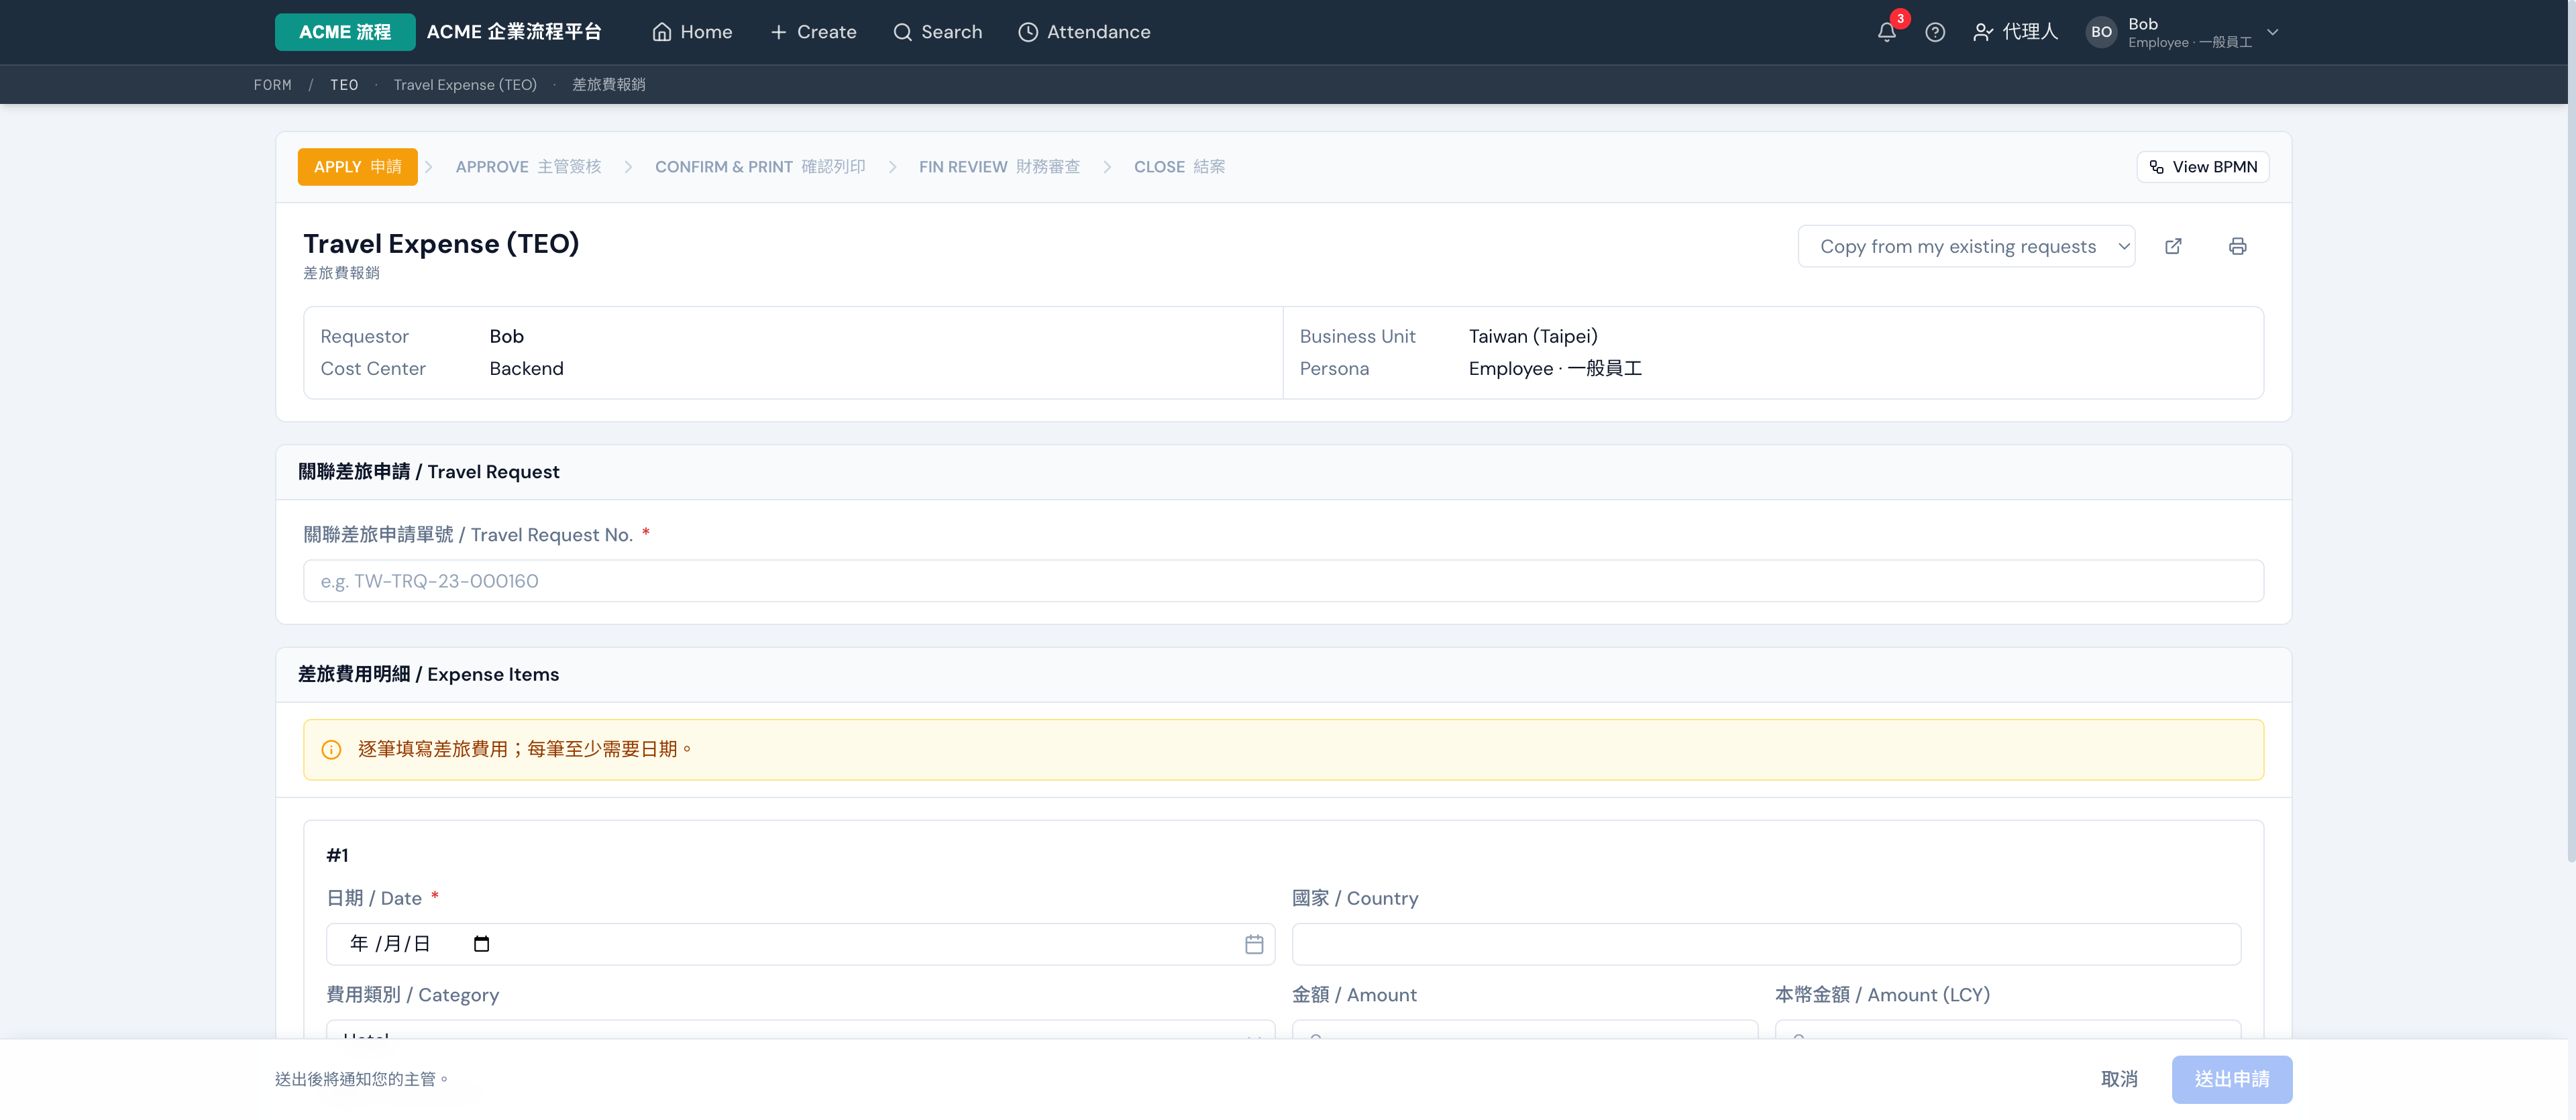Select the APPLY 申請 workflow step
Image resolution: width=2576 pixels, height=1120 pixels.
pos(357,167)
